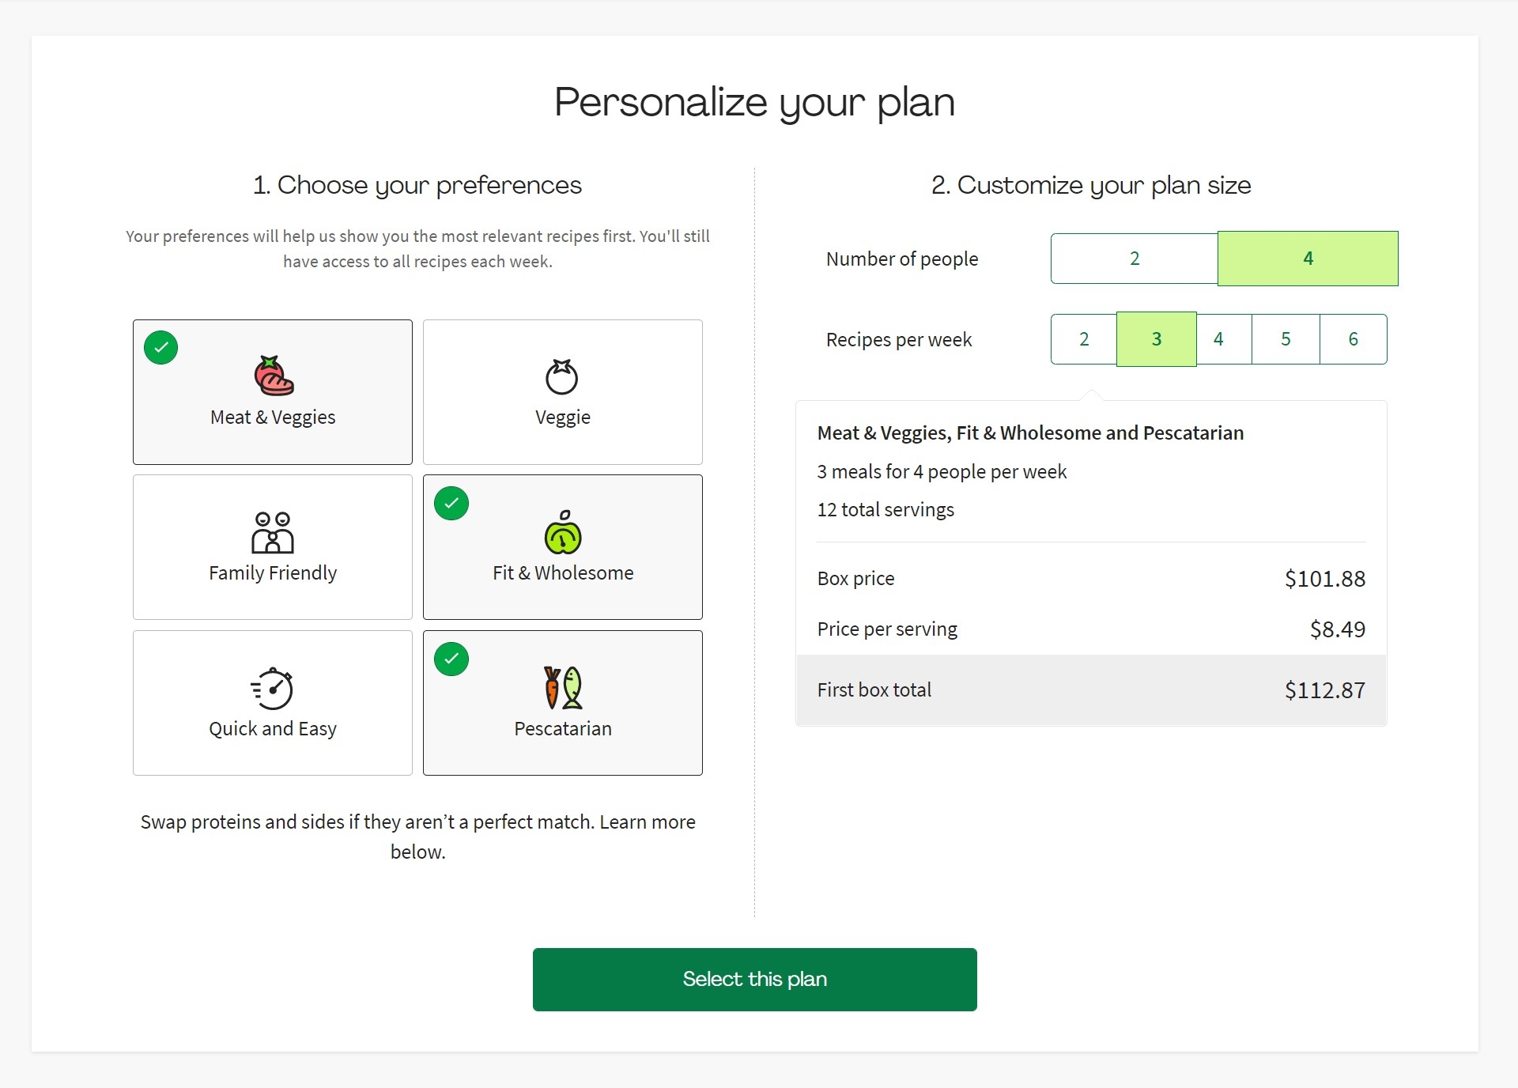The height and width of the screenshot is (1088, 1518).
Task: Enable the Veggie preference
Action: point(562,391)
